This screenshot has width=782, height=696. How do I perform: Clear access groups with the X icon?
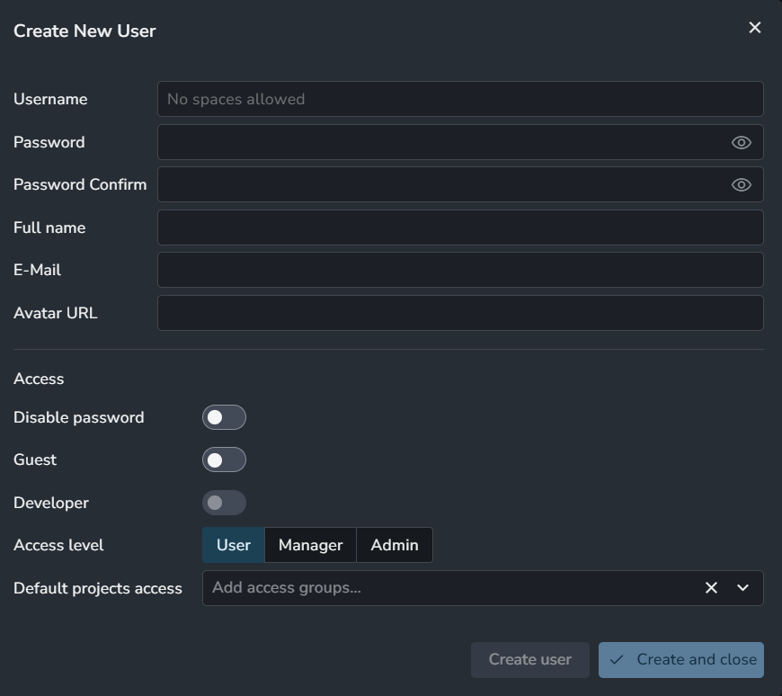pyautogui.click(x=711, y=587)
